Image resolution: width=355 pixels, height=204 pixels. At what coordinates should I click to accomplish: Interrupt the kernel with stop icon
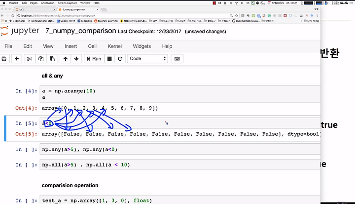(x=109, y=59)
